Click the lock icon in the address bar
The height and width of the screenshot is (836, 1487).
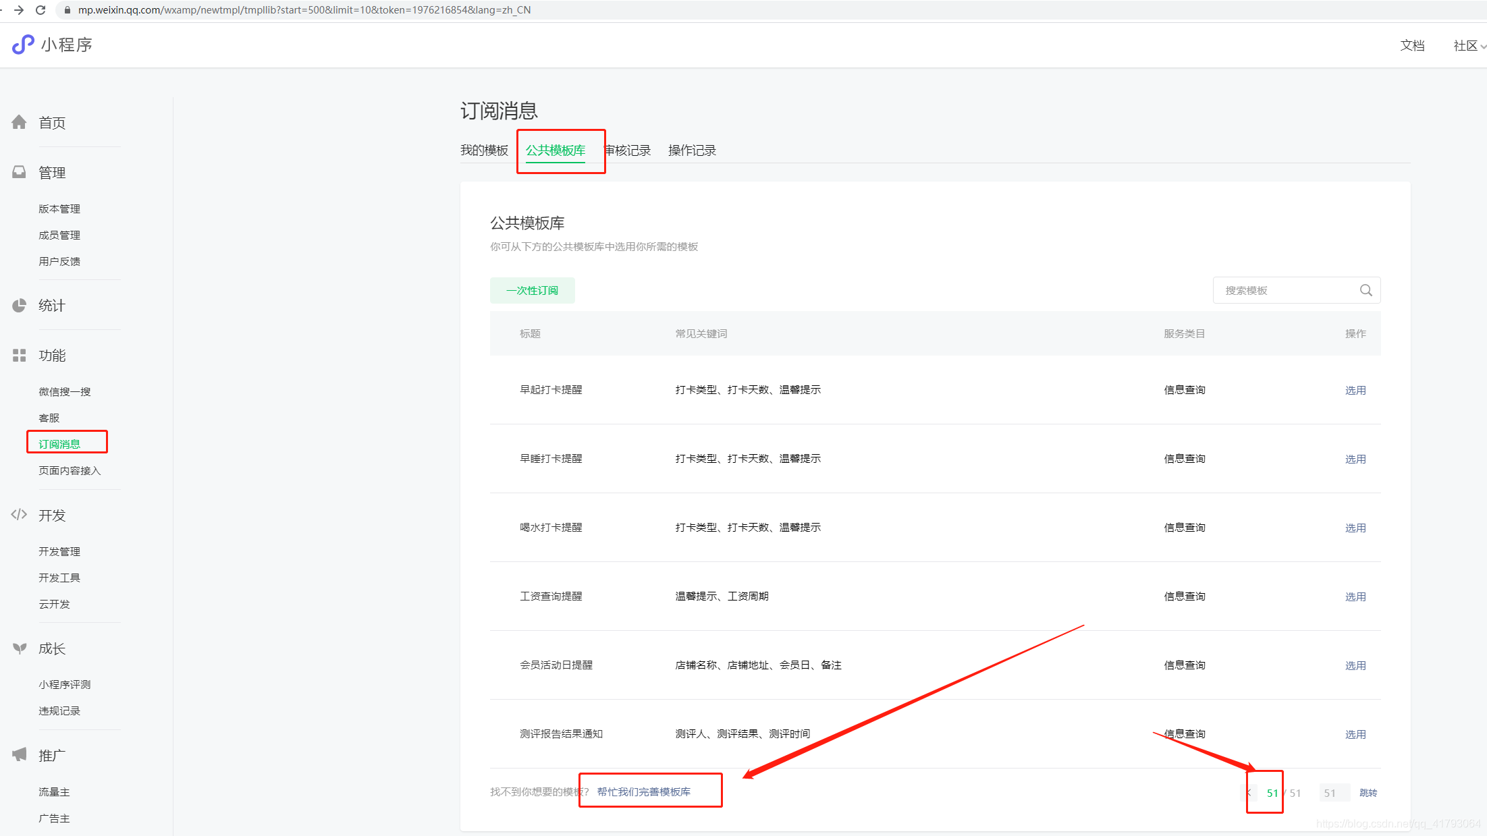tap(67, 10)
